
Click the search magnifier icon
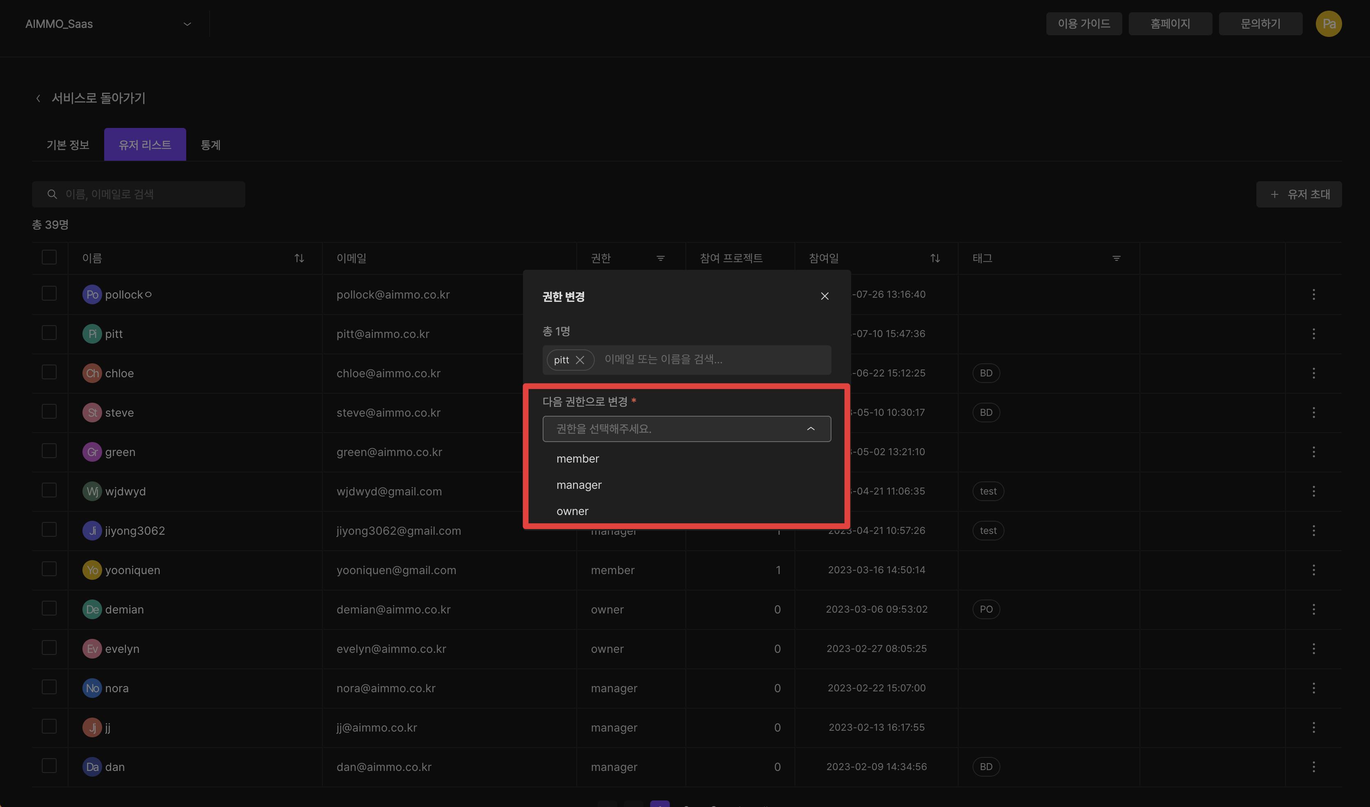(x=52, y=194)
